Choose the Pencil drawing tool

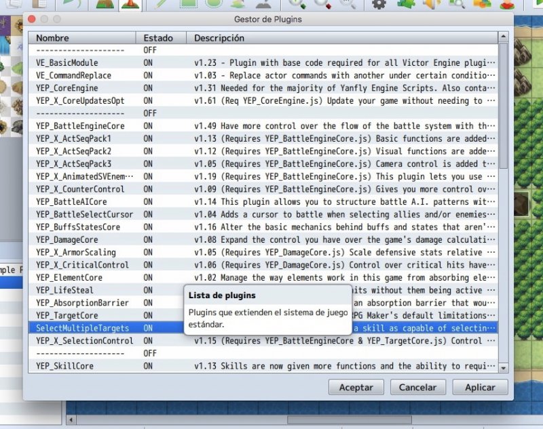162,4
